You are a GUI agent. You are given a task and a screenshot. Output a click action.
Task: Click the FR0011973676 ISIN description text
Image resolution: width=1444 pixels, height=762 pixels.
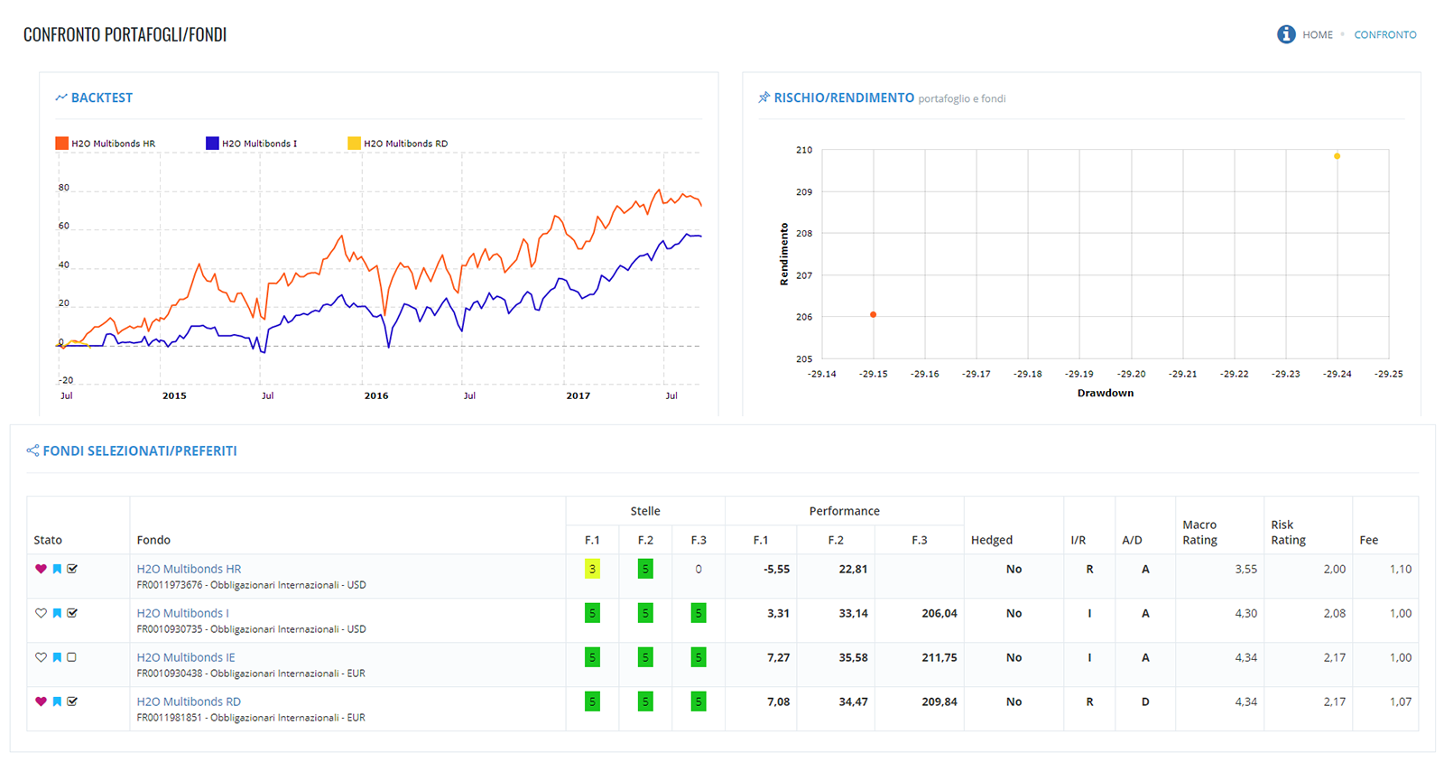tap(251, 585)
